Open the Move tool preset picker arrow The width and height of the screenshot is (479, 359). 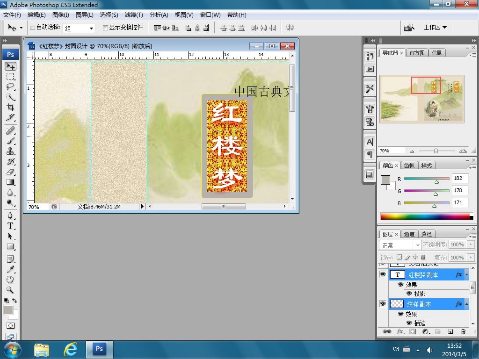21,28
